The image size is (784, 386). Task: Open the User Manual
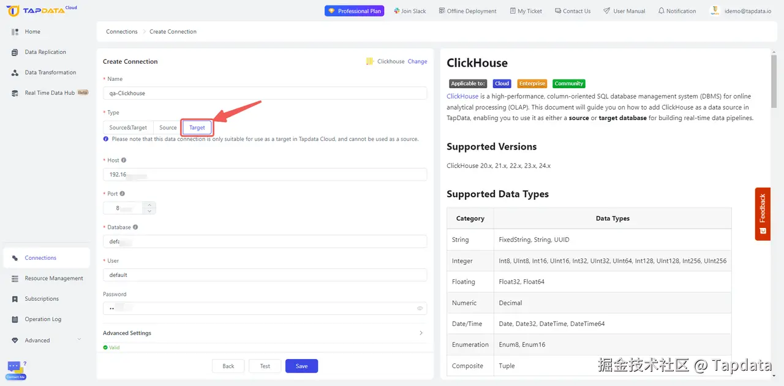624,11
